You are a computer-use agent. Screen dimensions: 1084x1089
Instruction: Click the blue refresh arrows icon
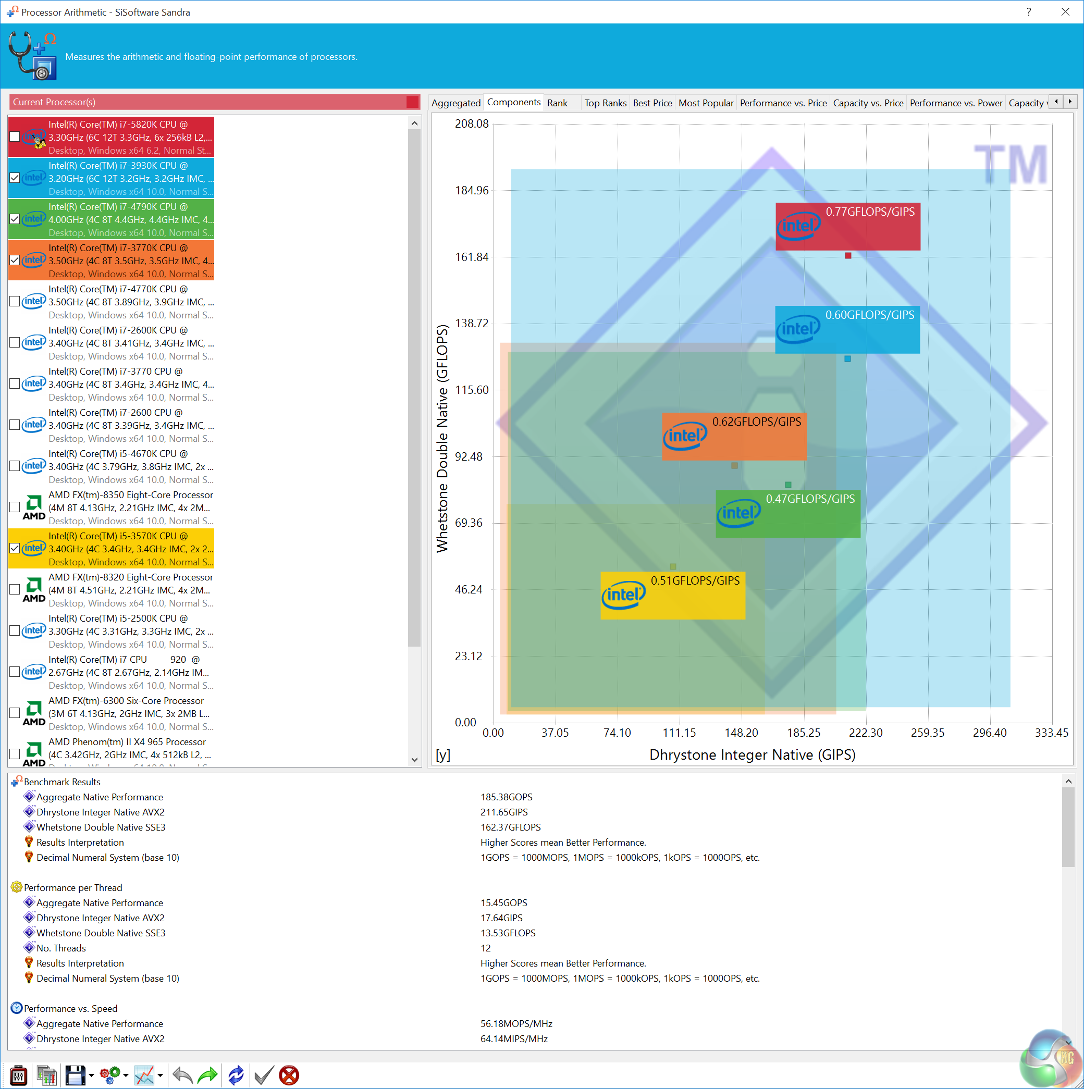236,1075
